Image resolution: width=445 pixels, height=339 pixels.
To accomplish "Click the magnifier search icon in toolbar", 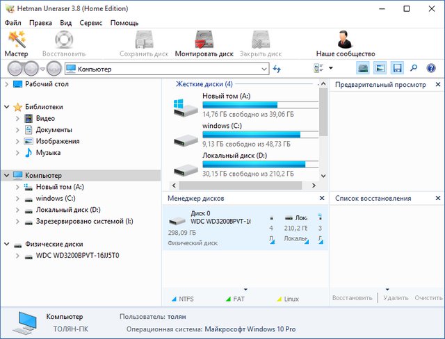I will (414, 69).
